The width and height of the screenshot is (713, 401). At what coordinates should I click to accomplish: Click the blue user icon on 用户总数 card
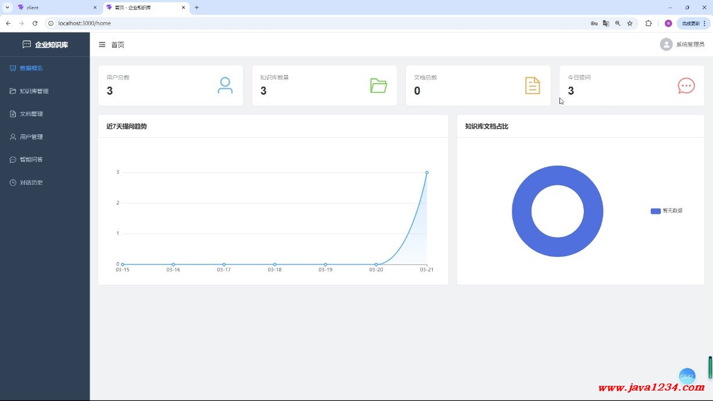pos(225,85)
